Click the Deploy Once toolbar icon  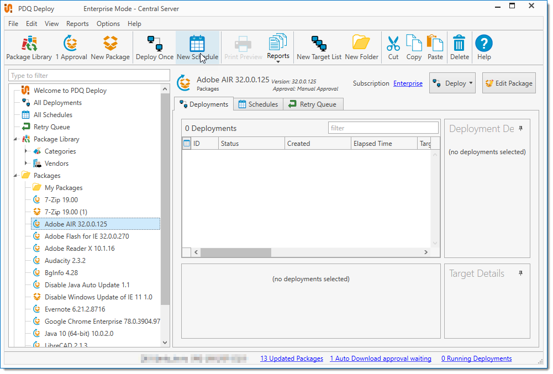155,44
